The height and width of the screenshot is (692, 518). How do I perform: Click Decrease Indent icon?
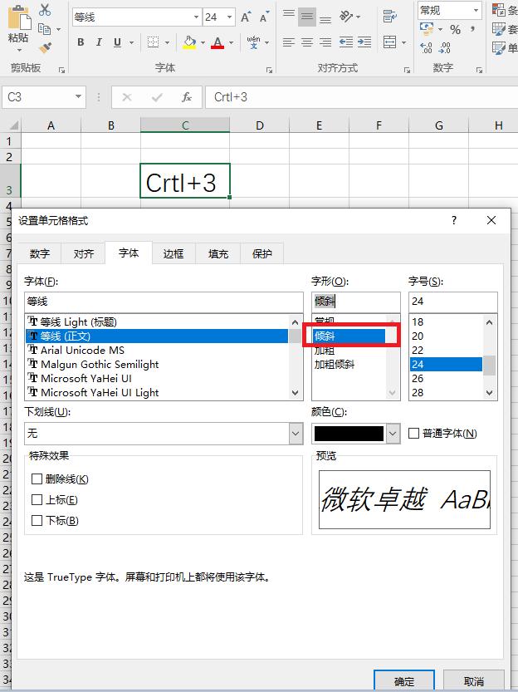[x=346, y=42]
